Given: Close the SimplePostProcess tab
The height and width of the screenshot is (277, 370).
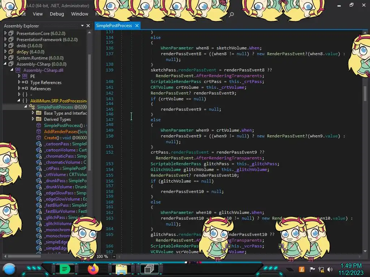Looking at the screenshot, I should [137, 26].
